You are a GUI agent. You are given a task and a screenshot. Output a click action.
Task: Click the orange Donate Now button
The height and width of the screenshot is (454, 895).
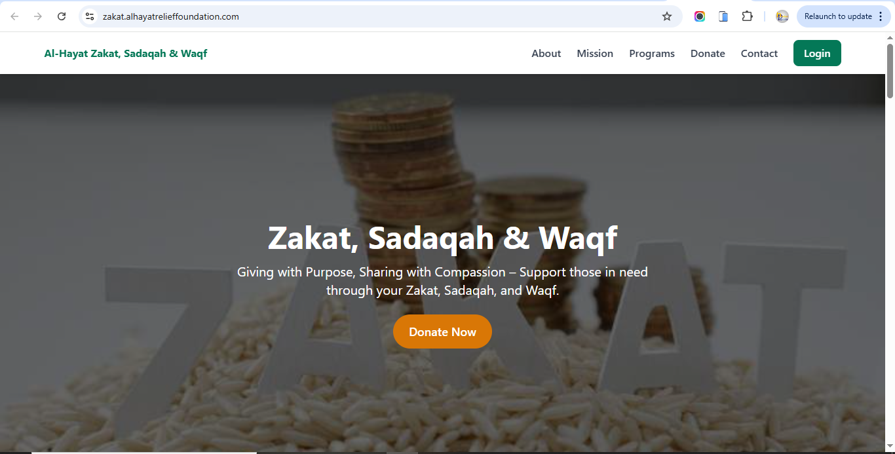tap(442, 331)
